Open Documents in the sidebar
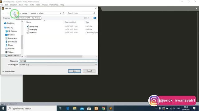199x111 pixels. (x=11, y=38)
